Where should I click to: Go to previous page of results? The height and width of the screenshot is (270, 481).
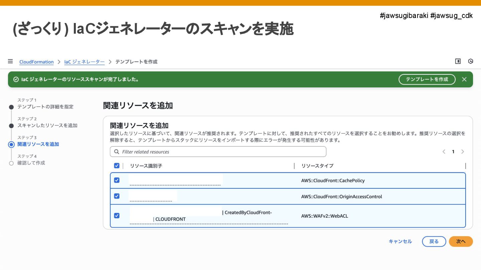click(x=444, y=152)
